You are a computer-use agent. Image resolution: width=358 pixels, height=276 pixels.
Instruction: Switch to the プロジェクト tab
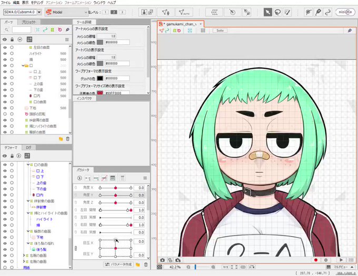[x=29, y=22]
